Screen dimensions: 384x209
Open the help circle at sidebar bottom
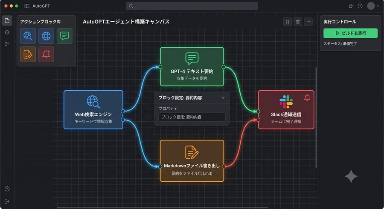[7, 189]
